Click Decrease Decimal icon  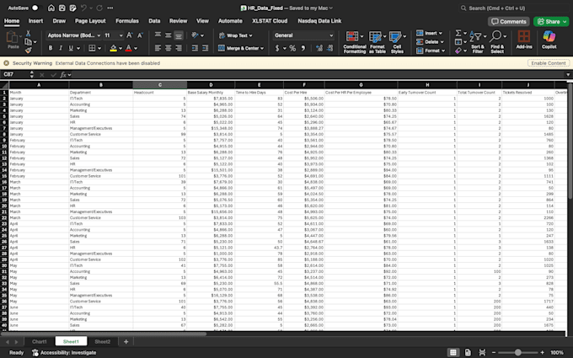coord(330,48)
